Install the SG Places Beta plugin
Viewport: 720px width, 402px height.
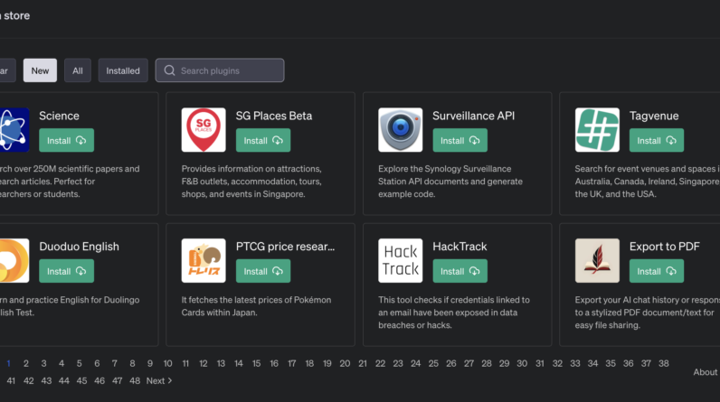point(263,140)
